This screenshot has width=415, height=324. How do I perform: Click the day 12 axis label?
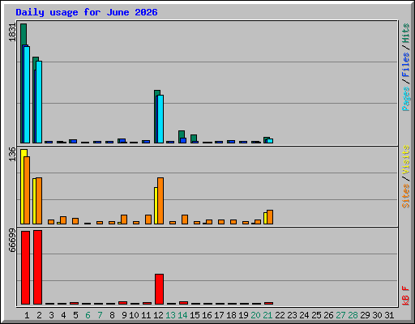coord(158,315)
